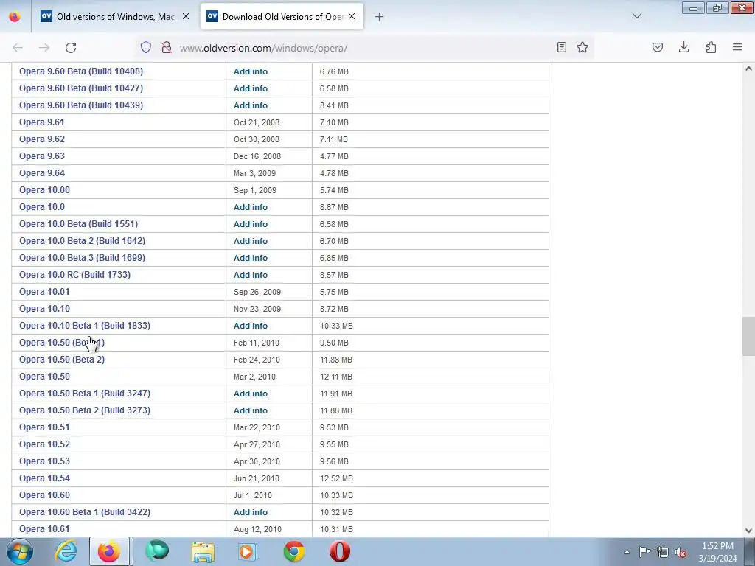Viewport: 755px width, 566px height.
Task: Click the Firefox View icon in tab bar
Action: (x=15, y=16)
